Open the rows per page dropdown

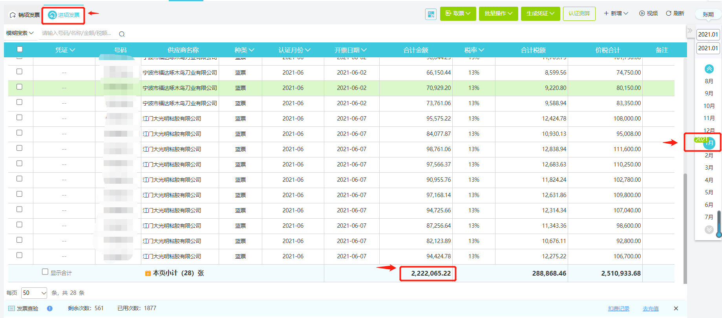click(34, 293)
